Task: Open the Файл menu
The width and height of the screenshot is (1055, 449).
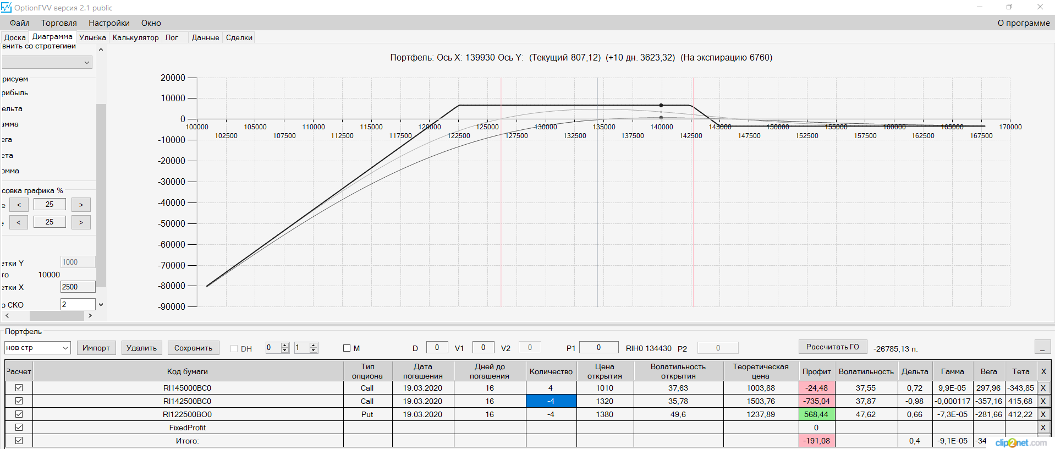Action: [x=20, y=23]
